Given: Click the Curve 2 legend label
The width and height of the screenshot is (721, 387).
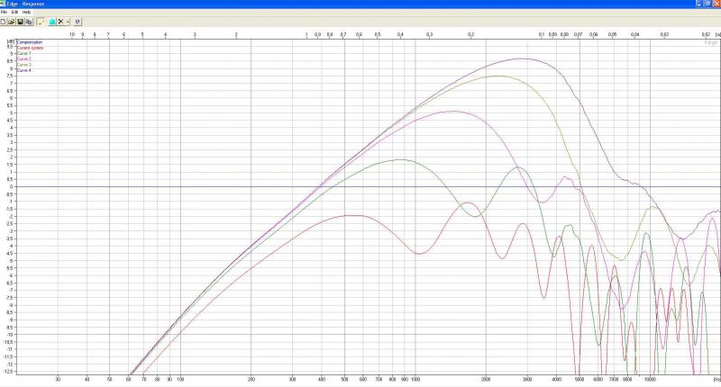Looking at the screenshot, I should pos(23,58).
